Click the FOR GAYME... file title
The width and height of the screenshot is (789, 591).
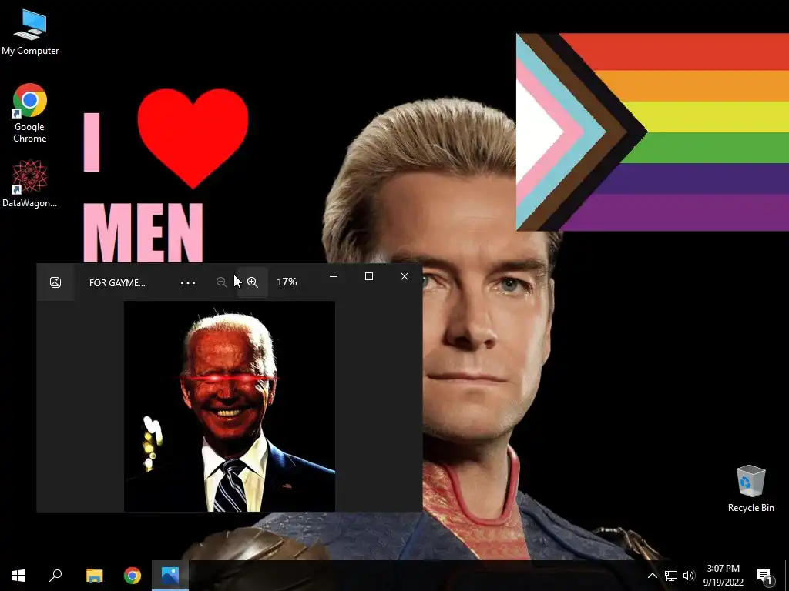(117, 283)
